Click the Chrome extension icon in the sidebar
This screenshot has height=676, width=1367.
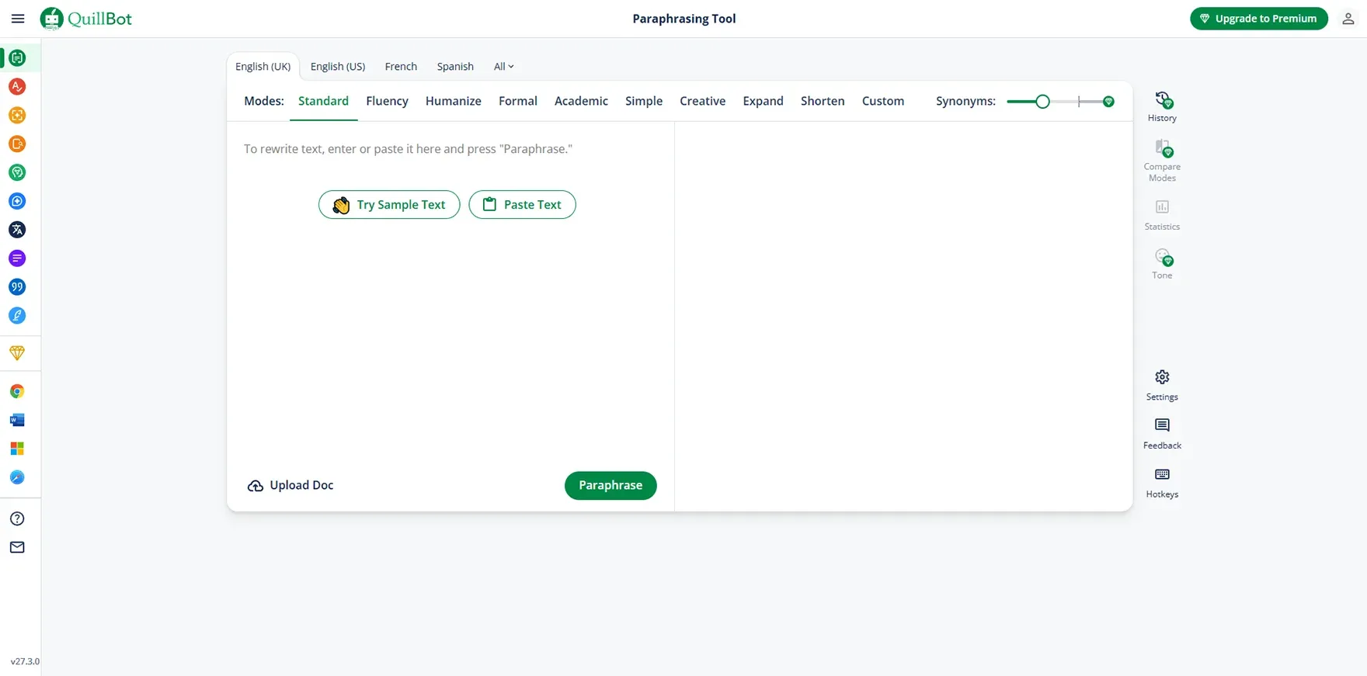(17, 392)
